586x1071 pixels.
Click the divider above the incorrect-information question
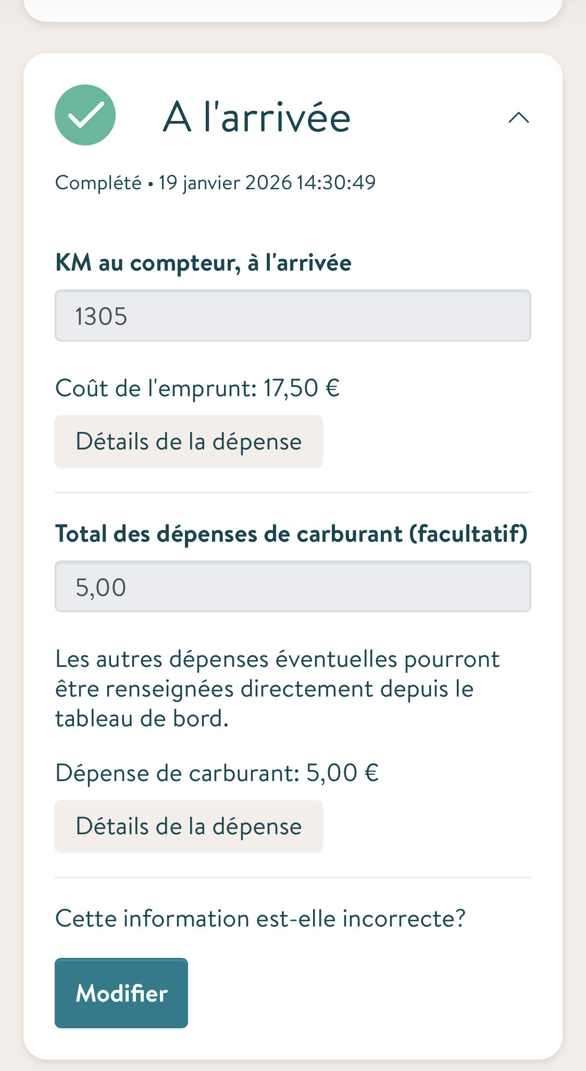[x=293, y=878]
